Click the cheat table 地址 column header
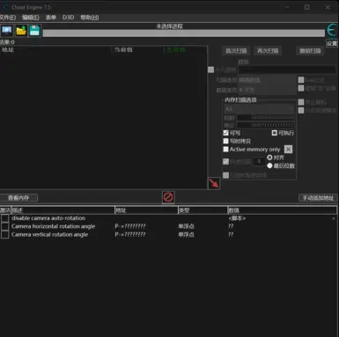The height and width of the screenshot is (337, 339). [146, 210]
